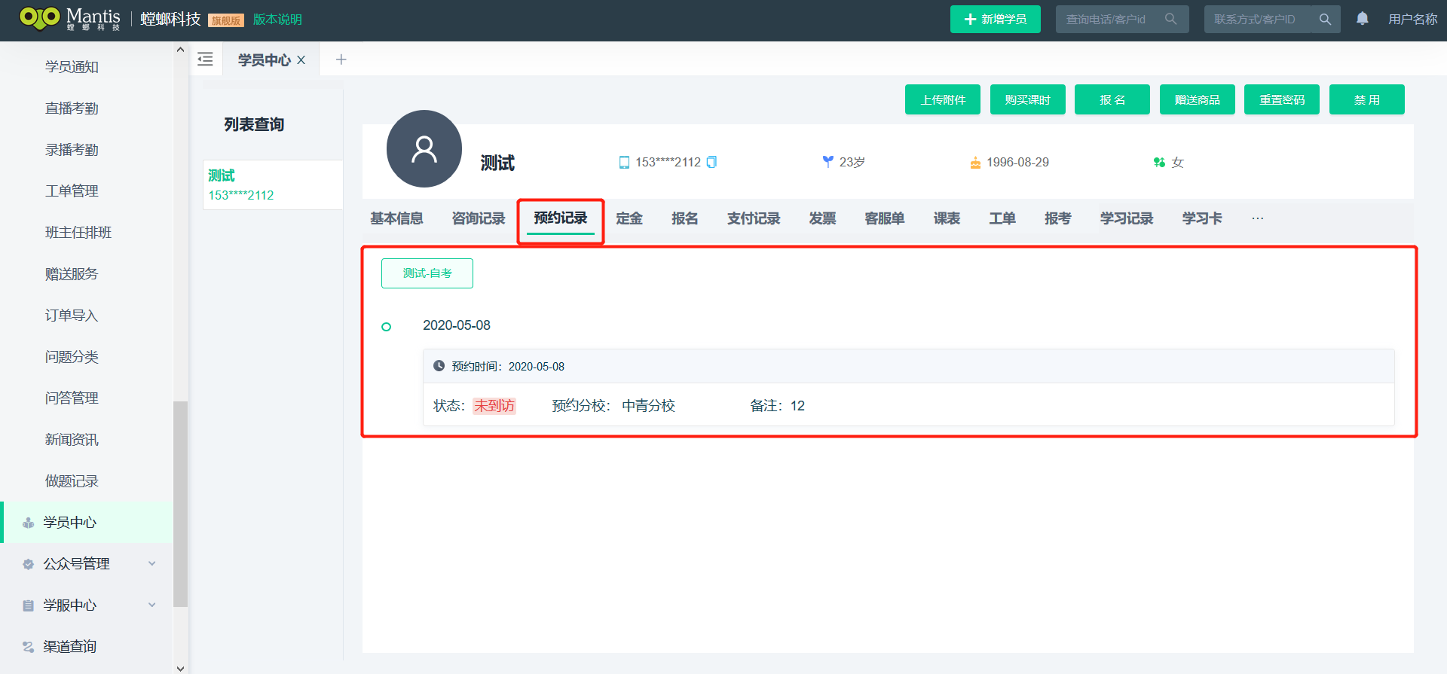This screenshot has width=1447, height=674.
Task: Click the clock icon near 预约时间
Action: click(x=439, y=366)
